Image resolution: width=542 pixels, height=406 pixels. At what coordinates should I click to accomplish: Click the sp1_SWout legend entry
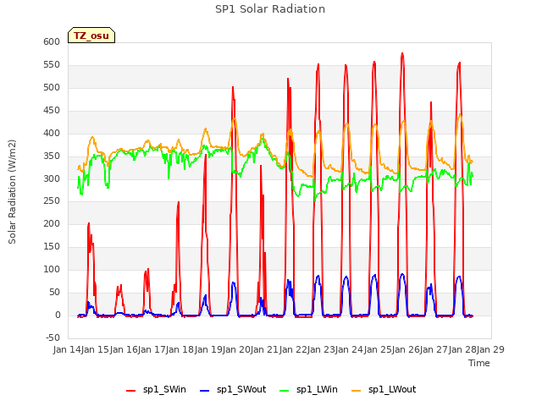click(233, 389)
